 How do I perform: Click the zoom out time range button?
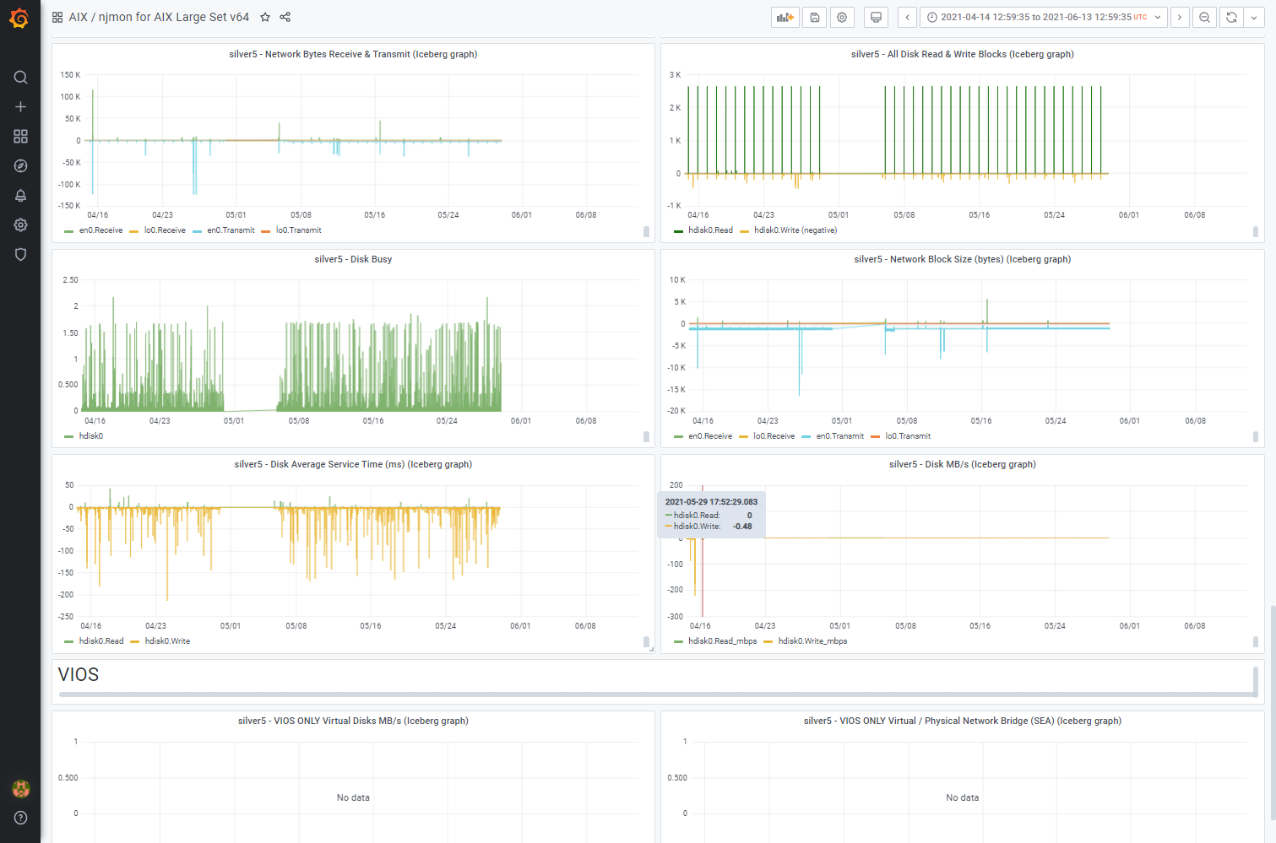click(x=1204, y=17)
